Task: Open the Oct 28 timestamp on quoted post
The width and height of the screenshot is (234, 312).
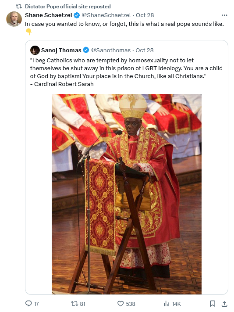Action: click(145, 50)
